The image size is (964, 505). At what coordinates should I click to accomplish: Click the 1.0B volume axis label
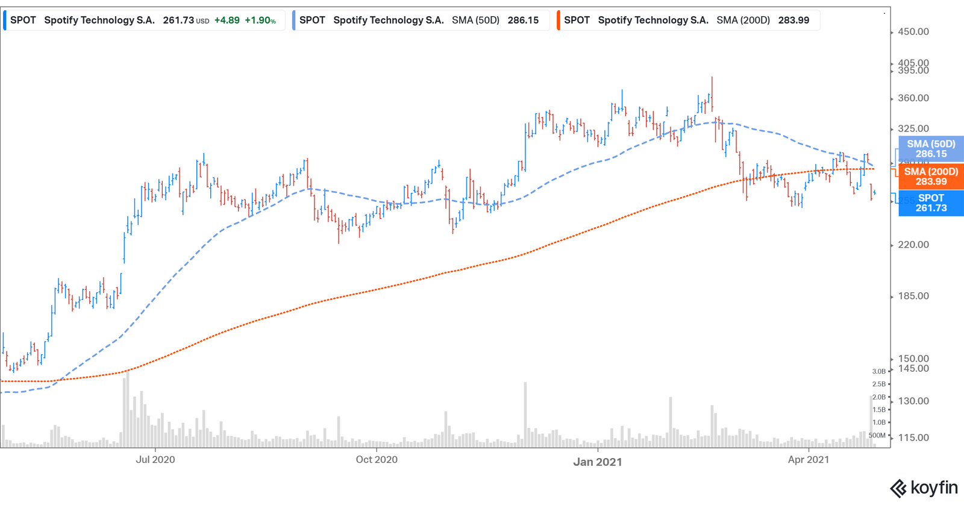point(879,422)
